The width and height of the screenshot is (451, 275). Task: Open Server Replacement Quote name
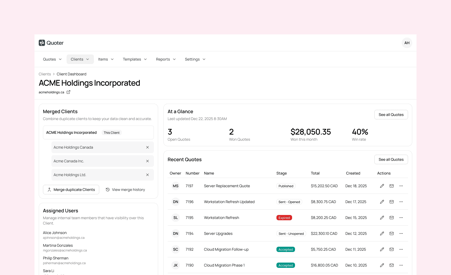(x=227, y=186)
